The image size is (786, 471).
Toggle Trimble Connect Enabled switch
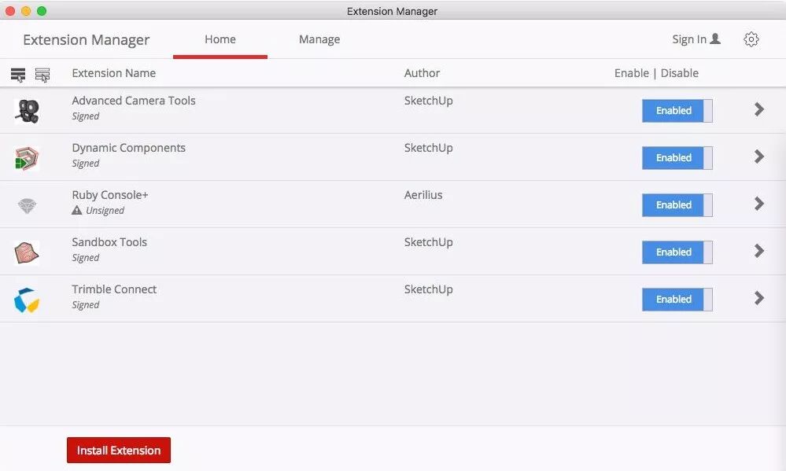click(677, 299)
